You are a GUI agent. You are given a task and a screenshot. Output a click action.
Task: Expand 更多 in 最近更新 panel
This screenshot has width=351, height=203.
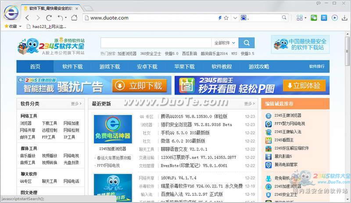tap(249, 104)
